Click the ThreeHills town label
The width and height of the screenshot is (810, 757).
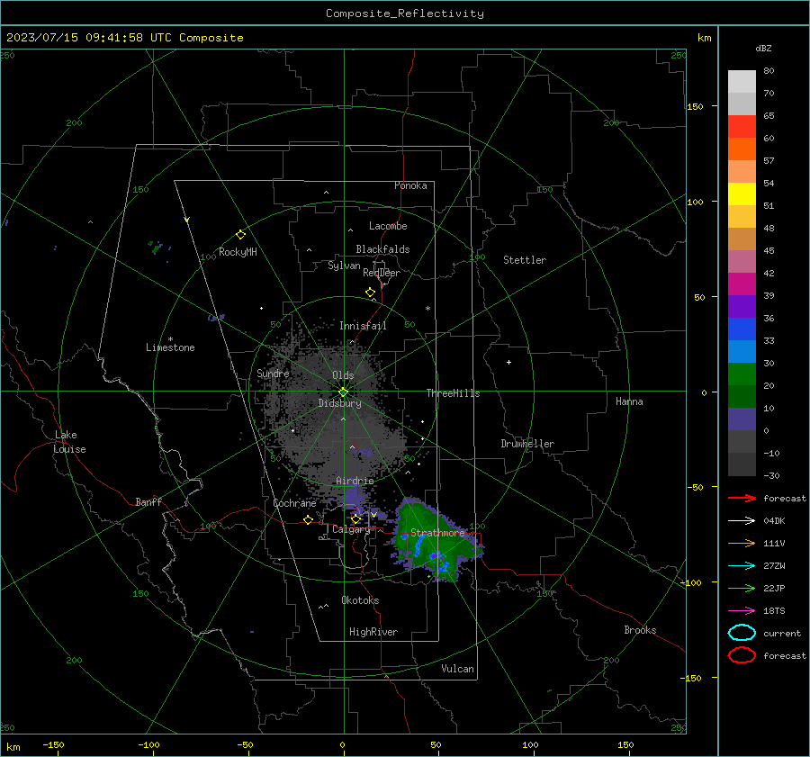coord(453,393)
